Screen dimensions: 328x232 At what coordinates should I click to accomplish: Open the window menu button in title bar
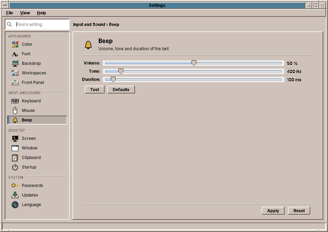point(5,5)
